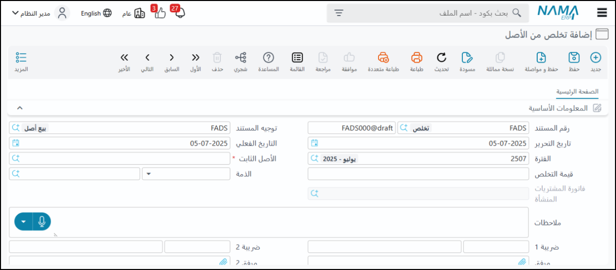Expand the system administrator user menu
The image size is (616, 270).
click(x=15, y=13)
